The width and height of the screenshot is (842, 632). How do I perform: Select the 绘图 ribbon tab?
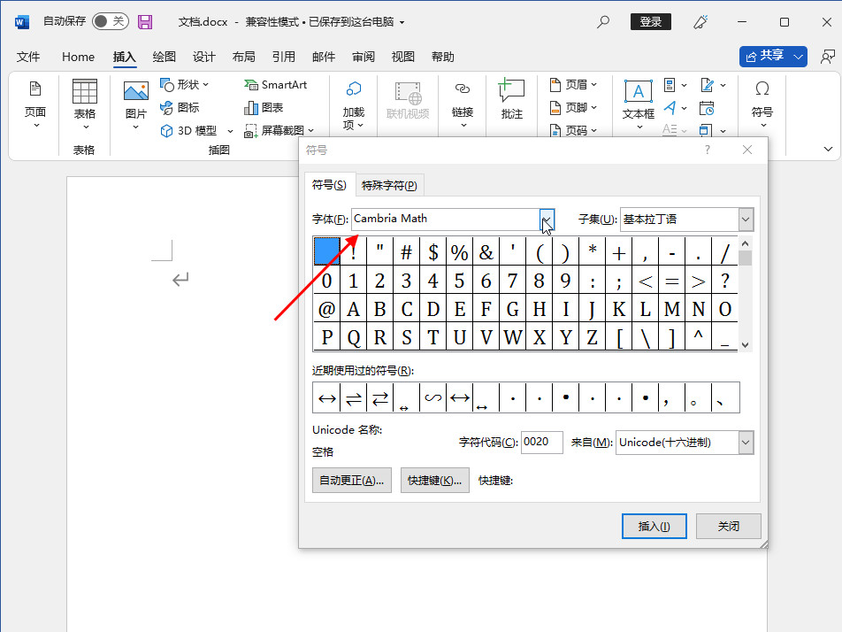click(164, 57)
